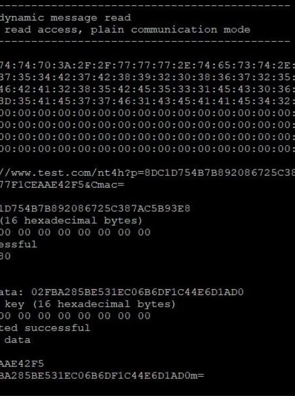Screen dimensions: 295x396
Task: Click 'read access, plain communication mode' text
Action: (127, 30)
